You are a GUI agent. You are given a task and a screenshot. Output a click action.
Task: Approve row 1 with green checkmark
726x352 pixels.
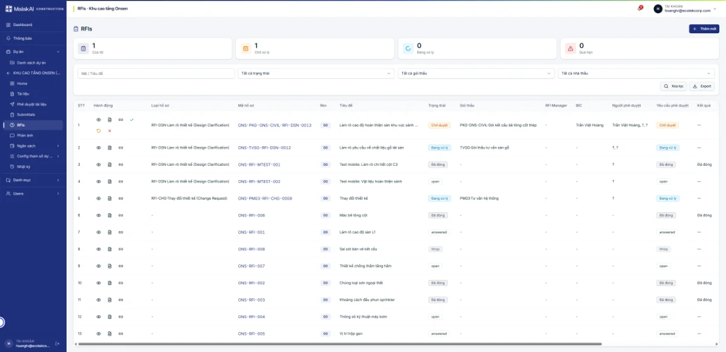point(131,120)
